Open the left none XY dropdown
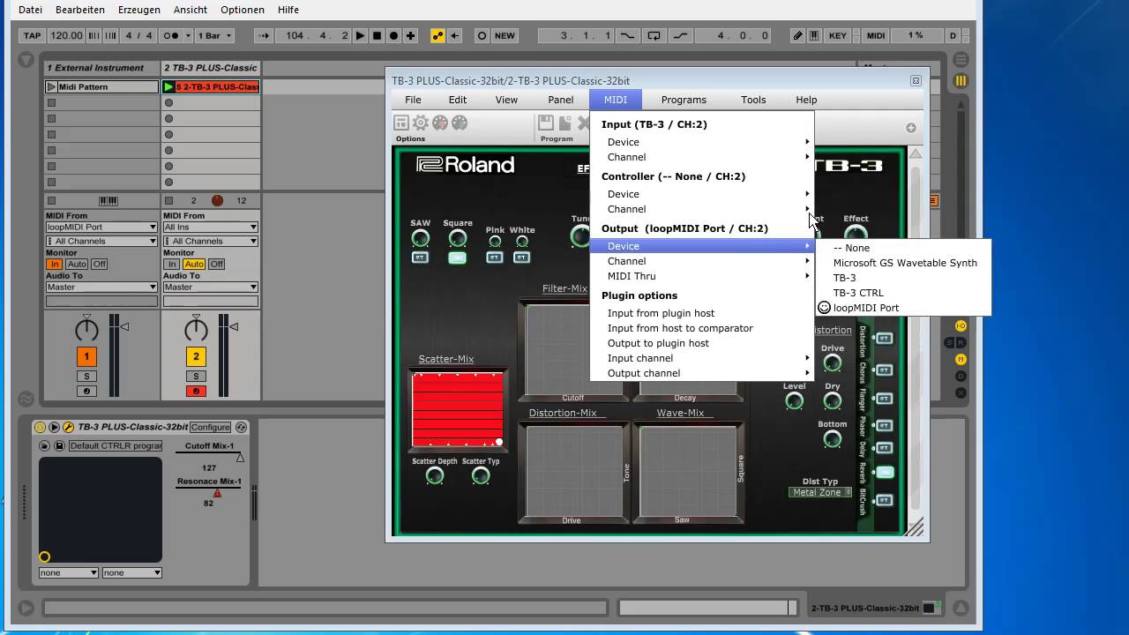 68,572
